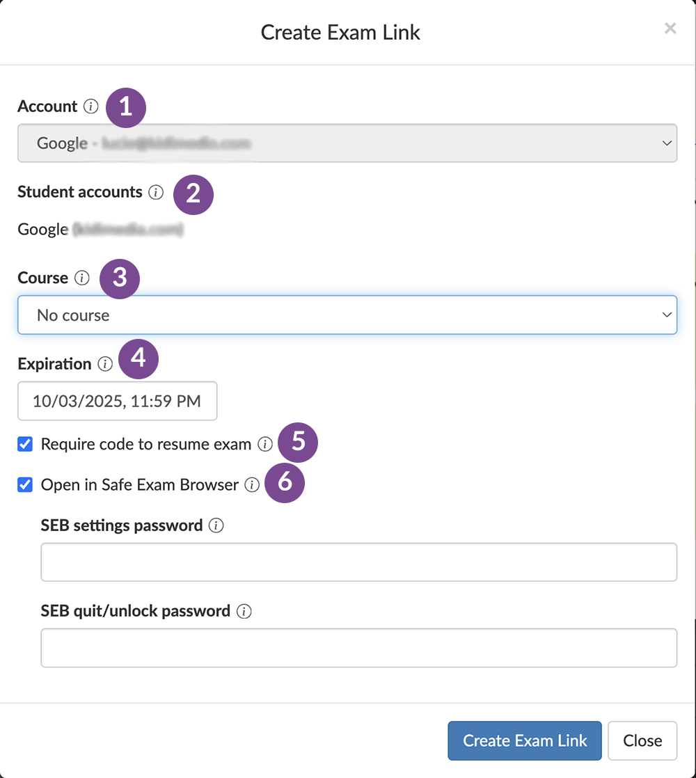696x778 pixels.
Task: Click the Student accounts info icon
Action: pyautogui.click(x=157, y=192)
